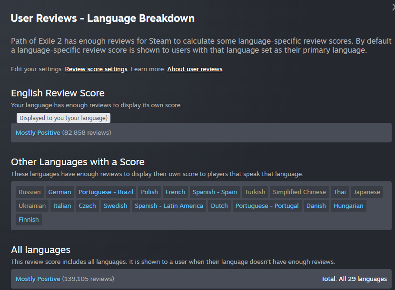
Task: Select the Simplified Chinese tag
Action: (x=299, y=192)
